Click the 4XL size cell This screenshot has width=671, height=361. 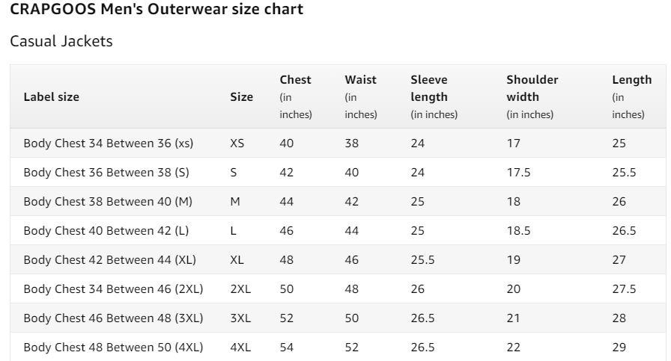tap(240, 347)
